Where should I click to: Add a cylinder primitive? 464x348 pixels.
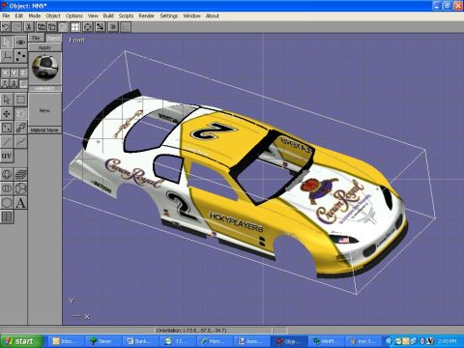click(7, 188)
